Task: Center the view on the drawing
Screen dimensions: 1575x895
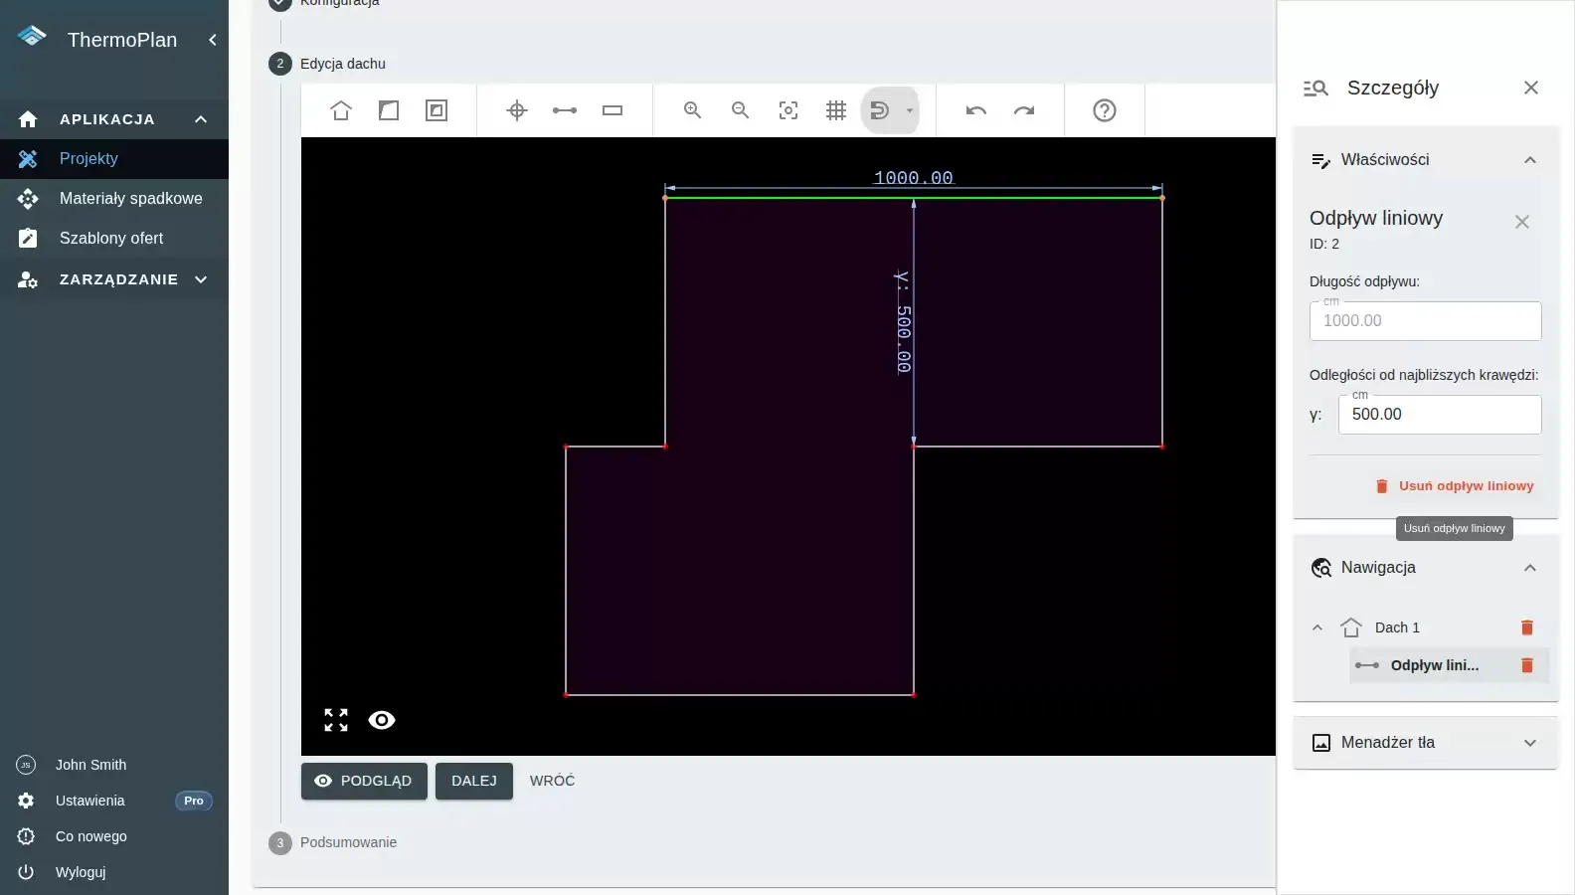Action: [788, 110]
